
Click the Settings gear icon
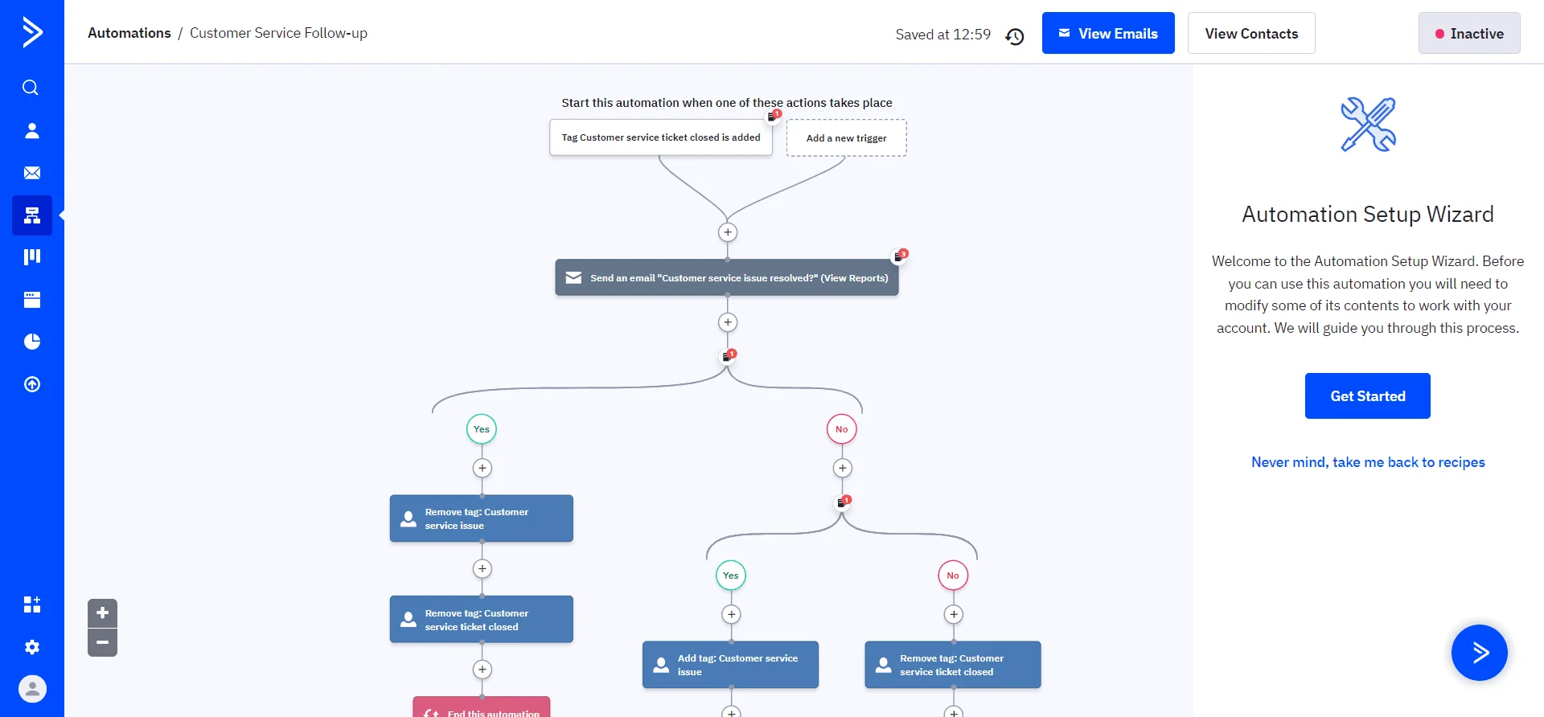click(32, 647)
